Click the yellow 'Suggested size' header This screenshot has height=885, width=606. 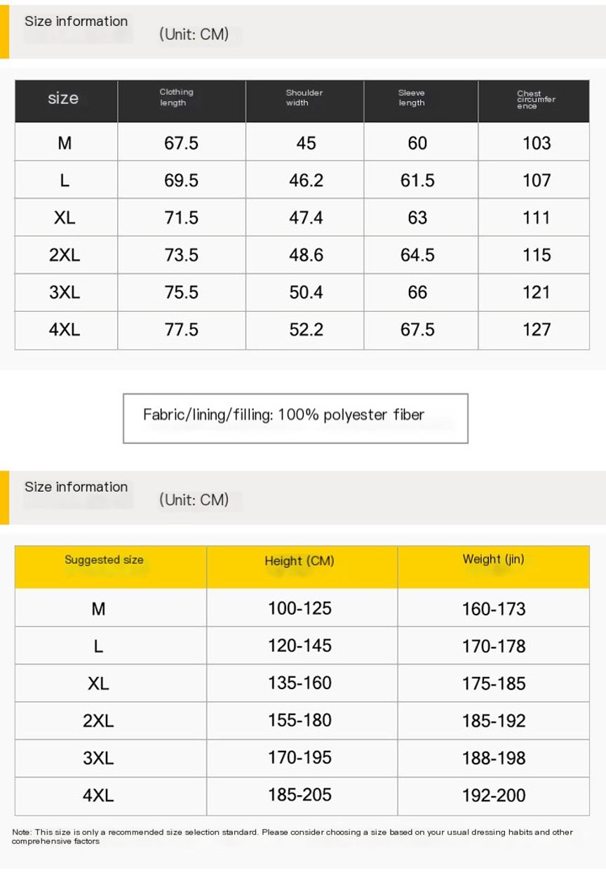104,560
